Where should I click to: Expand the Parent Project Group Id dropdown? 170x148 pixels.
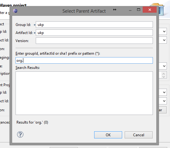[x=164, y=92]
